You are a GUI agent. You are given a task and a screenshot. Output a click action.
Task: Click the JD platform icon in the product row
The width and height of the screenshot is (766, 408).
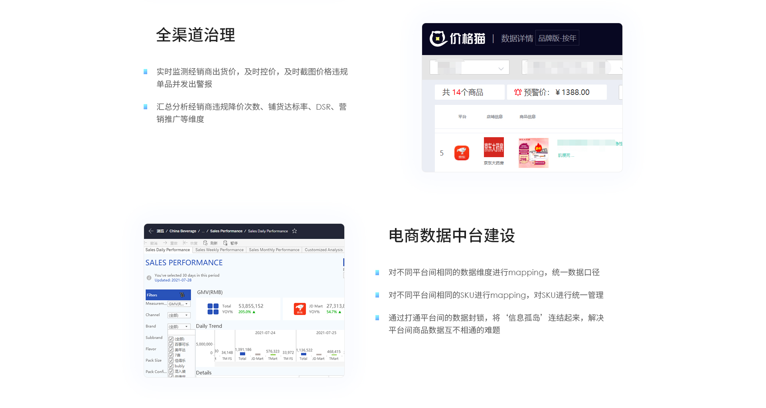(x=462, y=153)
